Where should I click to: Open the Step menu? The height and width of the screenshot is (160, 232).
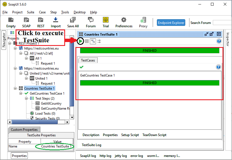tap(53, 12)
